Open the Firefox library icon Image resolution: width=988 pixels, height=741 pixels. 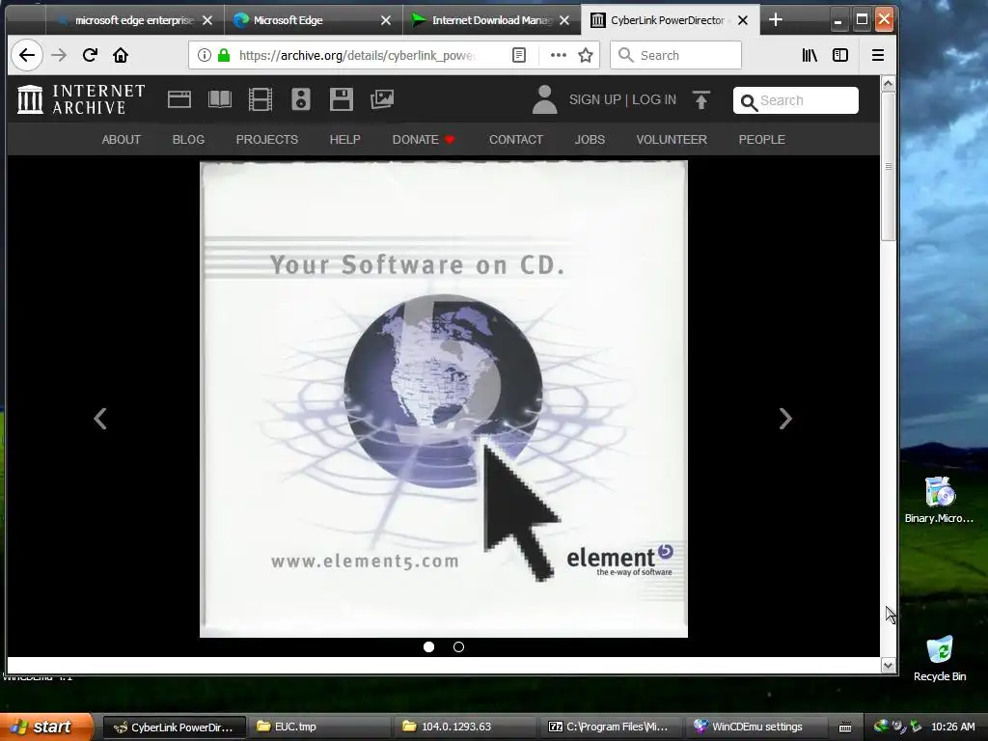[810, 55]
